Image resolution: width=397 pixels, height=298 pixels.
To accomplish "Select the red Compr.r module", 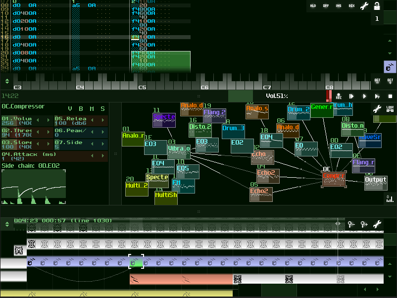I will 334,179.
